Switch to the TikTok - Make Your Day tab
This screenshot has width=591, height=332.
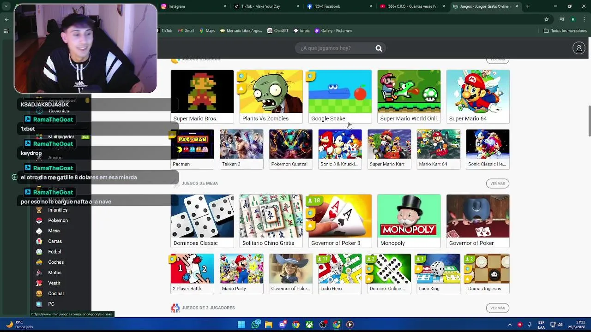point(267,6)
